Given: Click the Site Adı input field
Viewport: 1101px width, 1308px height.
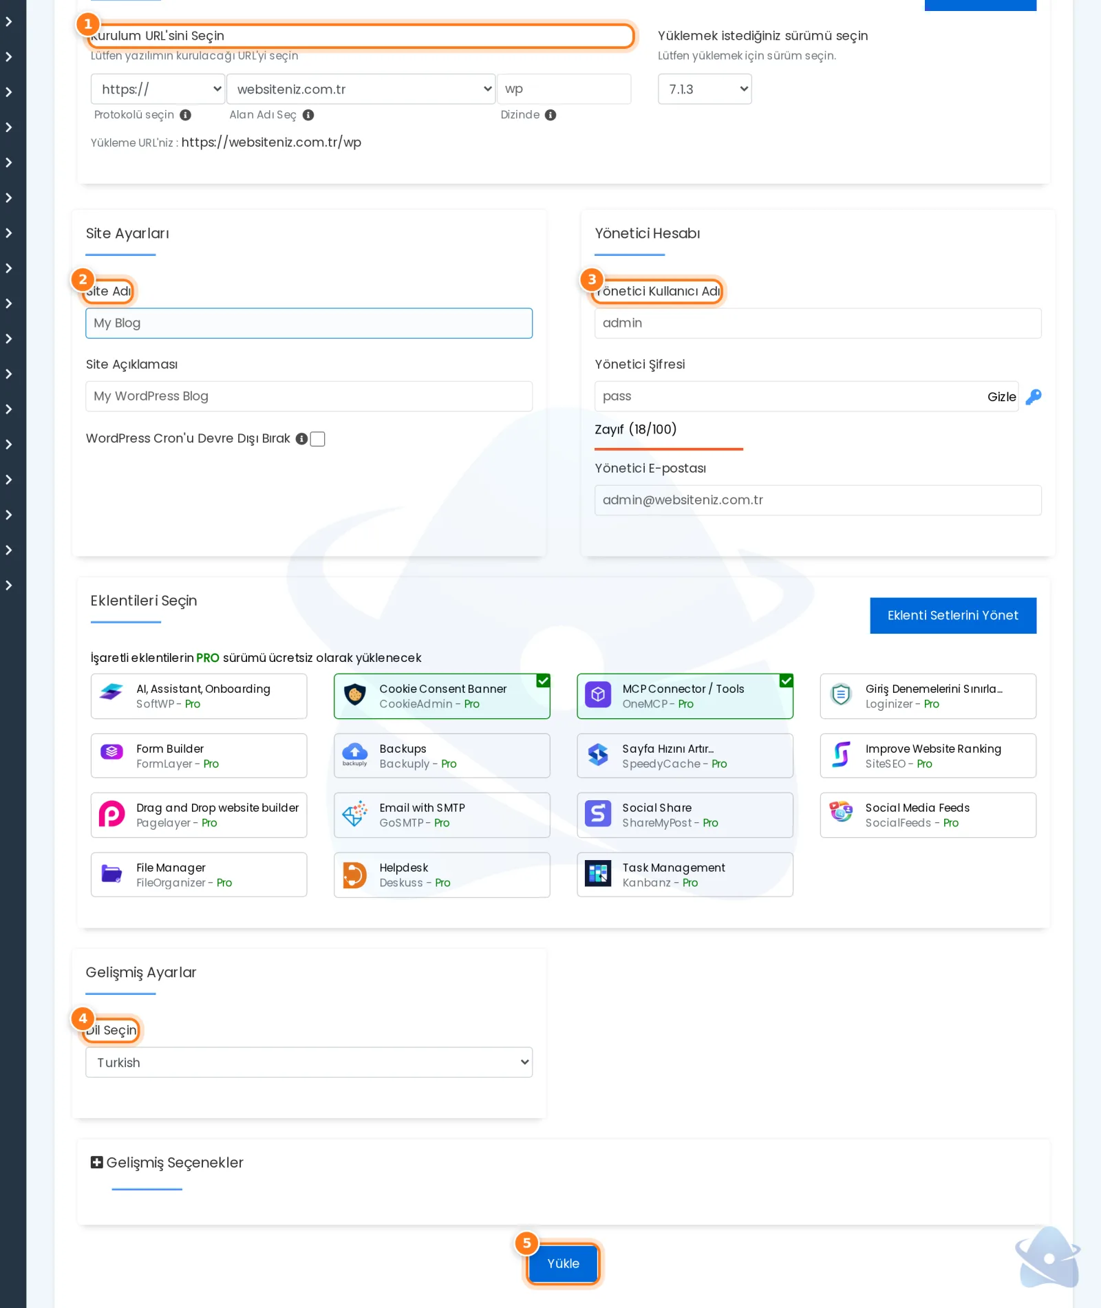Looking at the screenshot, I should pyautogui.click(x=309, y=323).
